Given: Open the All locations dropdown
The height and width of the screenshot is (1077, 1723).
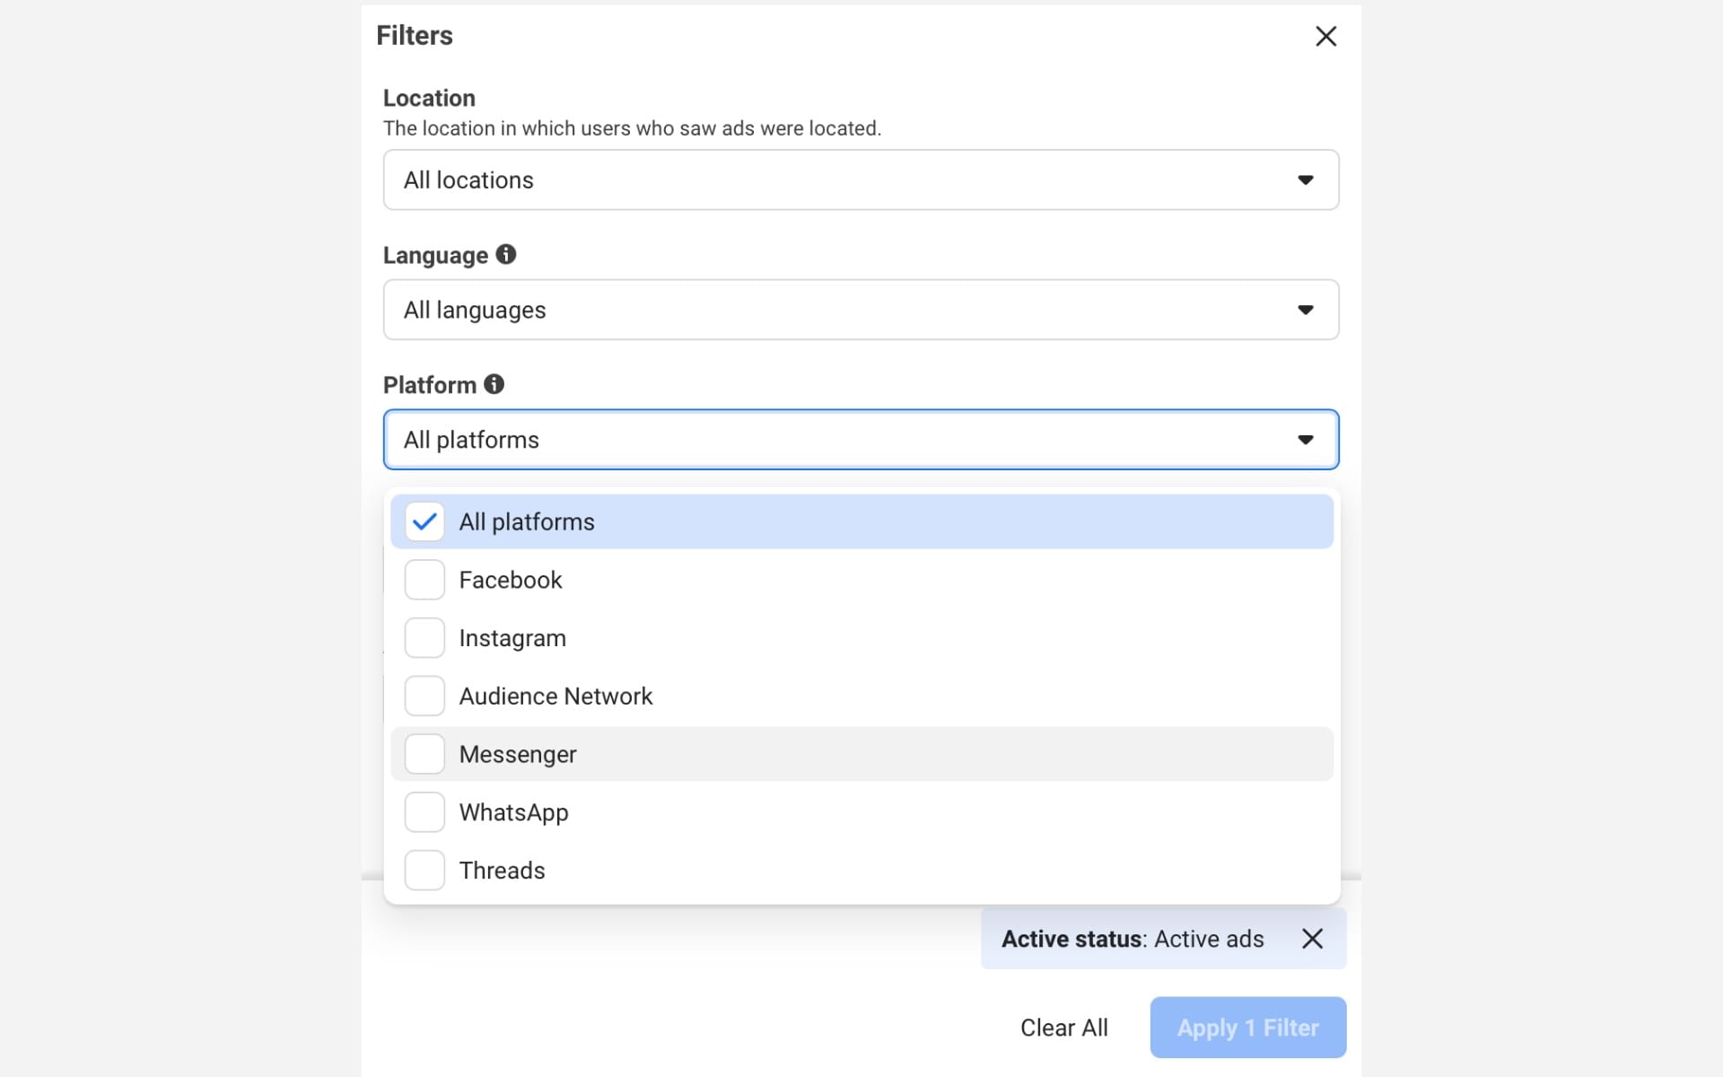Looking at the screenshot, I should [x=860, y=180].
